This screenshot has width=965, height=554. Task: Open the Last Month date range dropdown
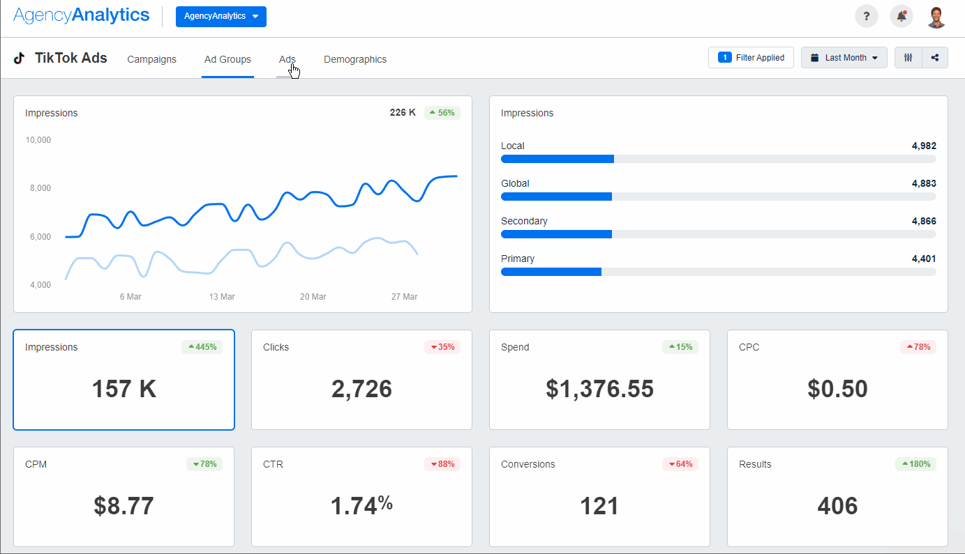(844, 57)
